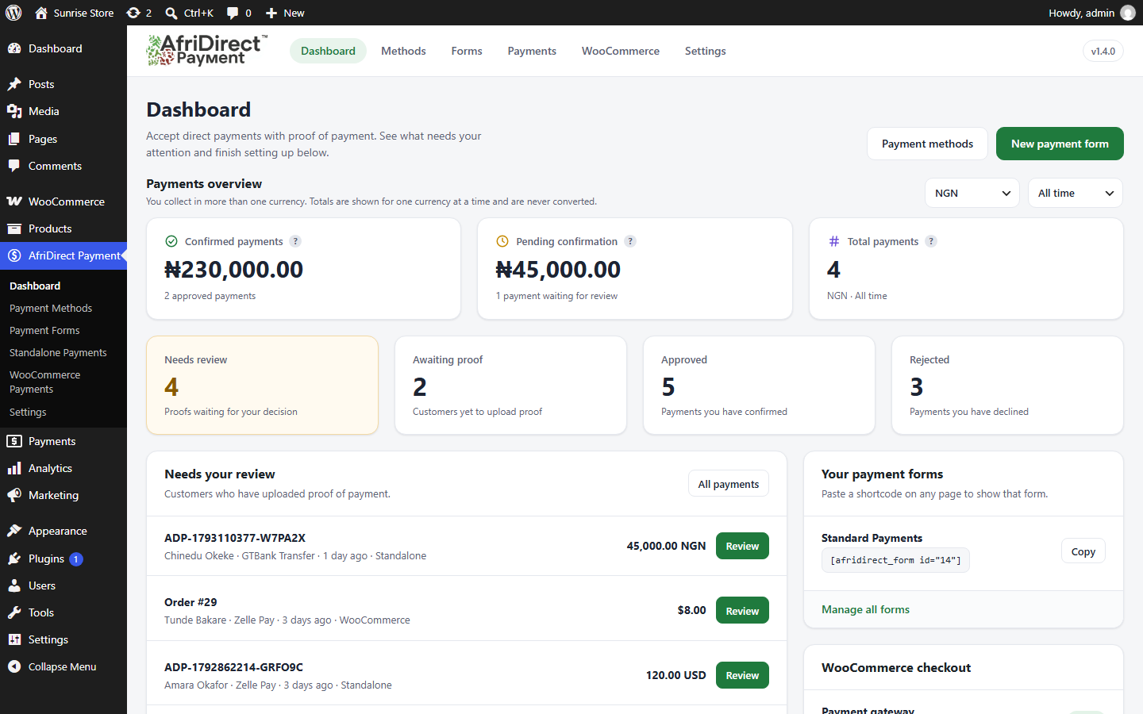Open the NGN currency dropdown
Screen dimensions: 1143x714
tap(972, 193)
